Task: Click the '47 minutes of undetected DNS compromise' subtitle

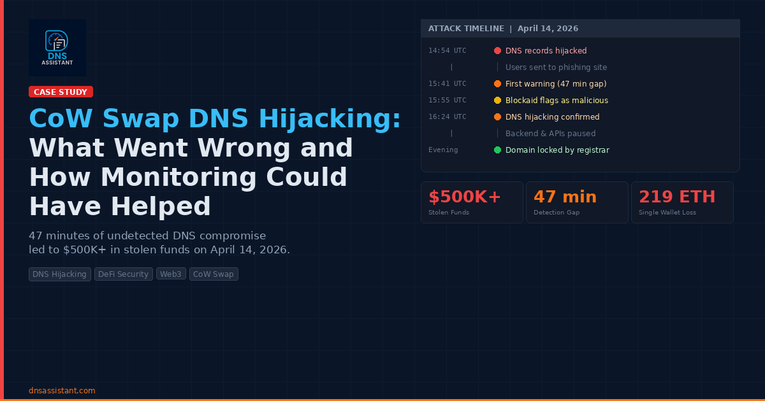Action: point(147,236)
